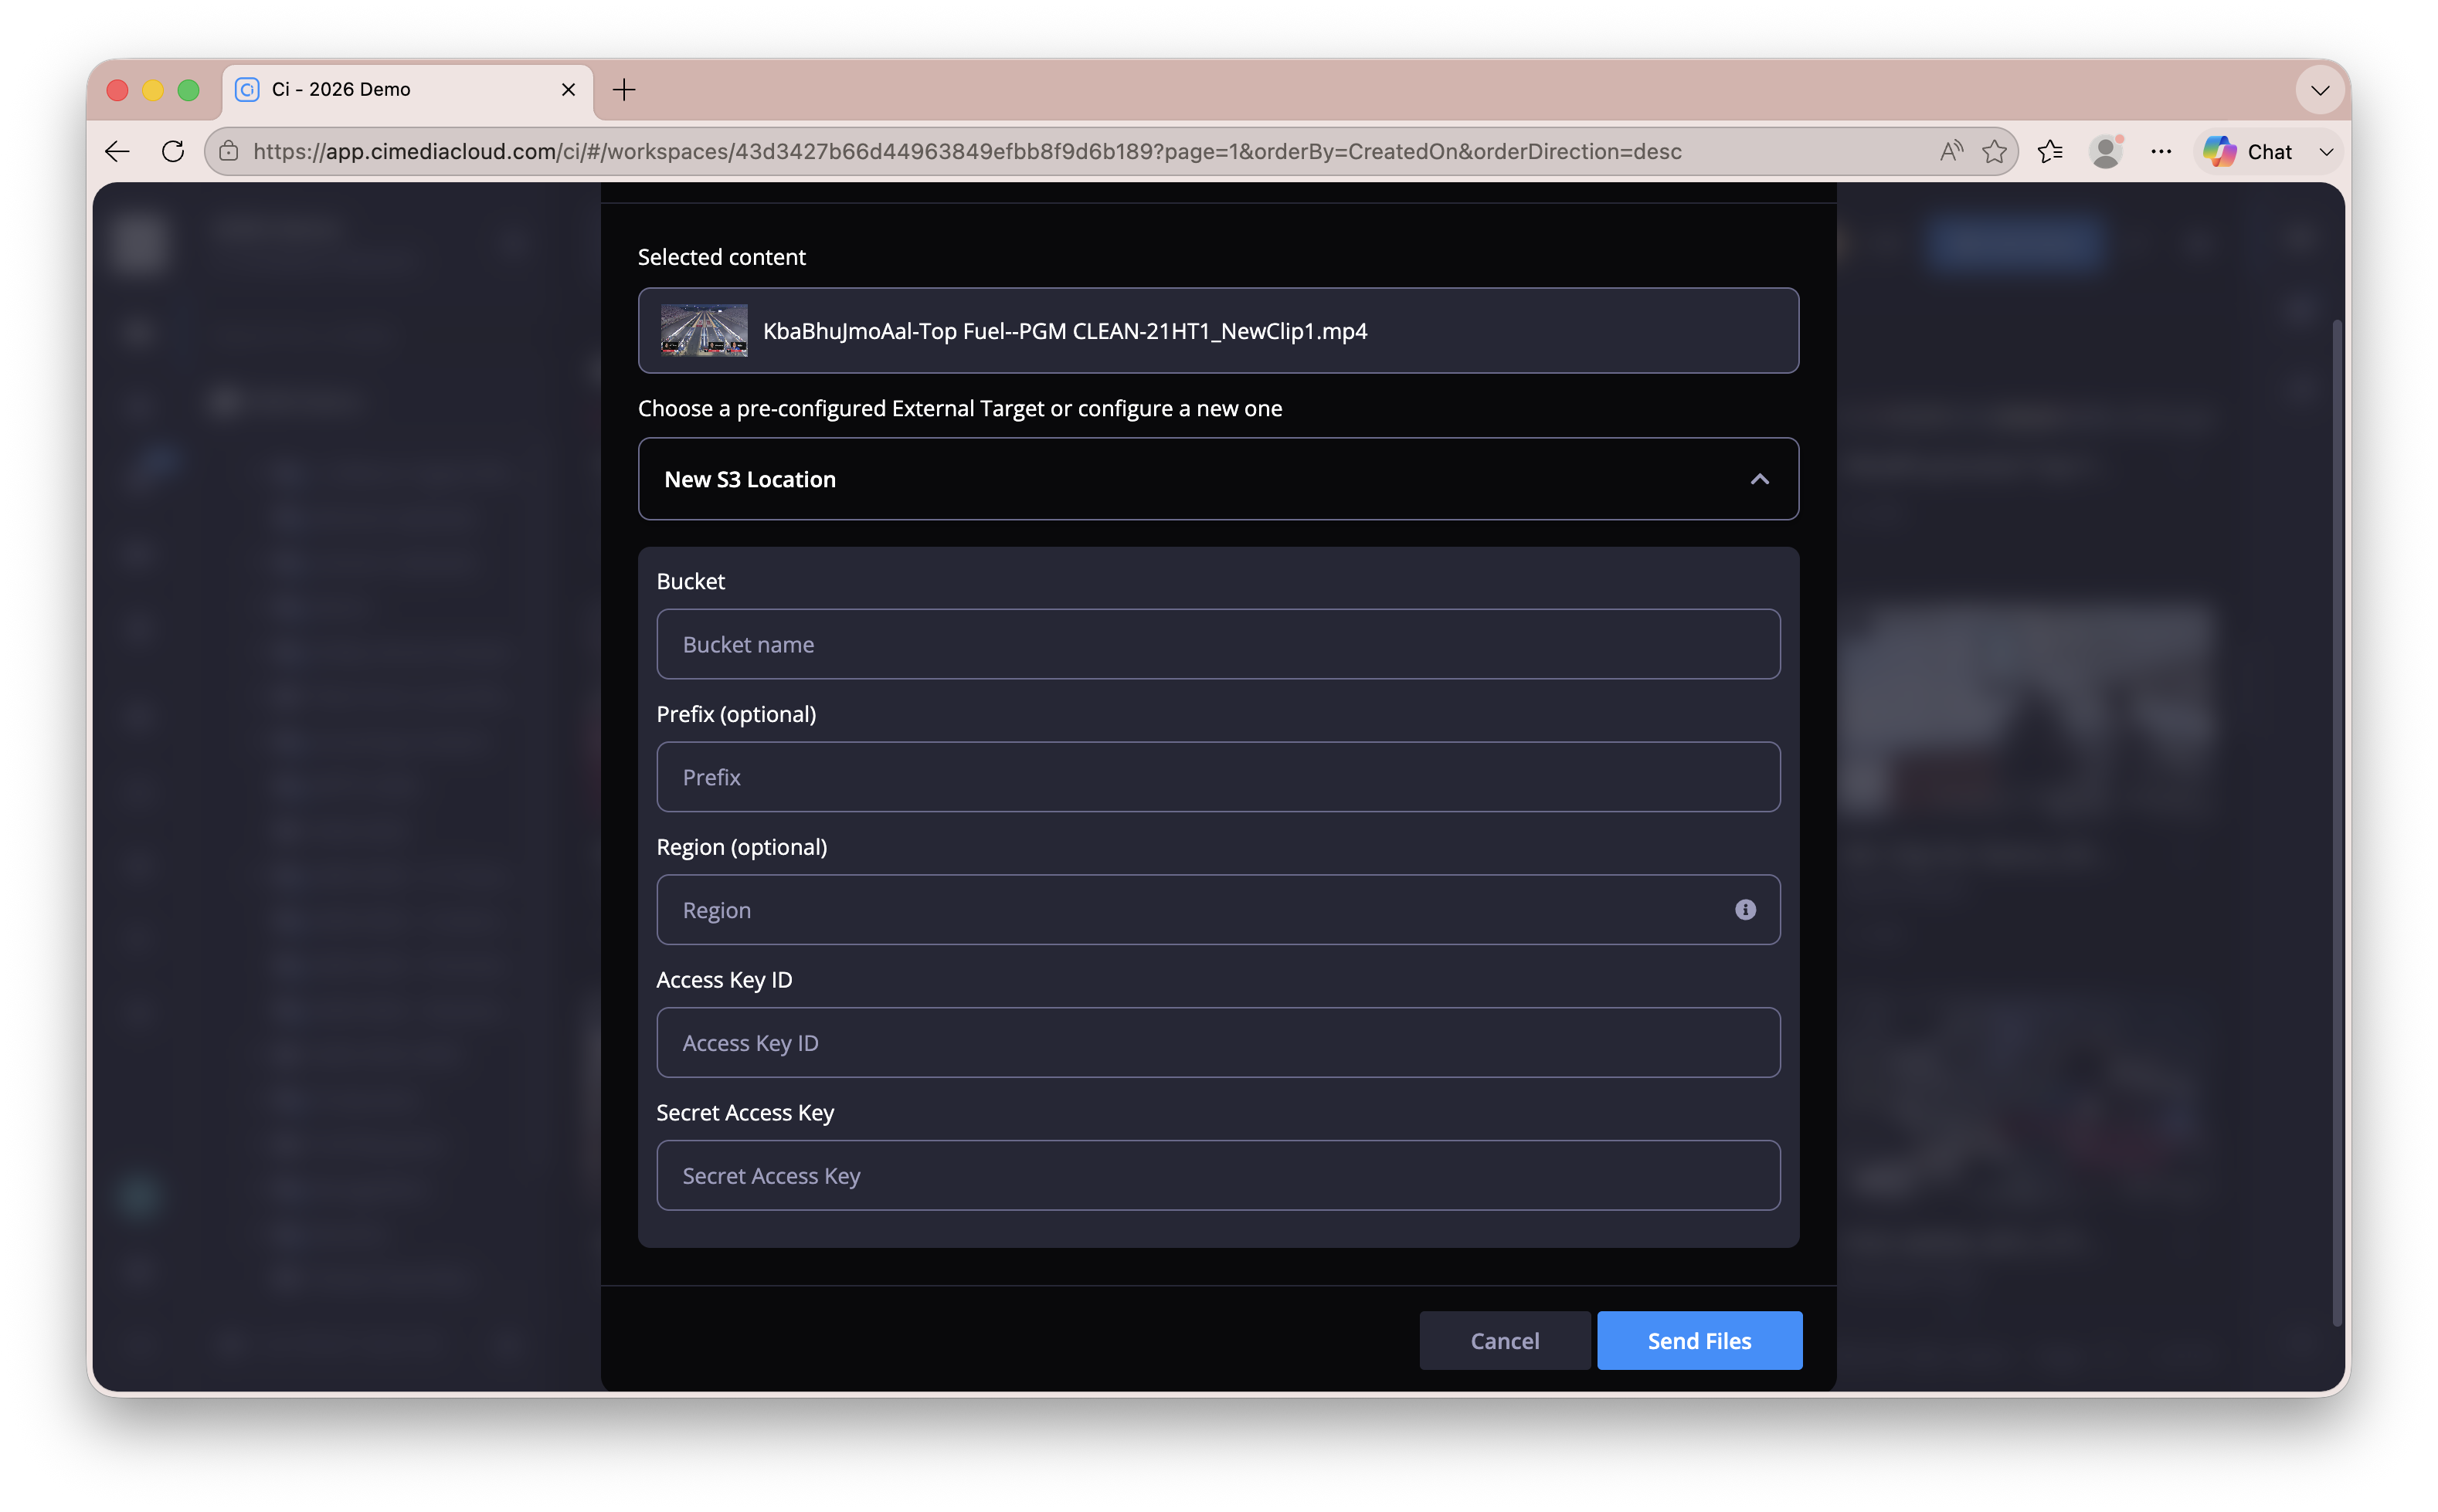Click the red close window button
The height and width of the screenshot is (1512, 2438).
point(117,90)
